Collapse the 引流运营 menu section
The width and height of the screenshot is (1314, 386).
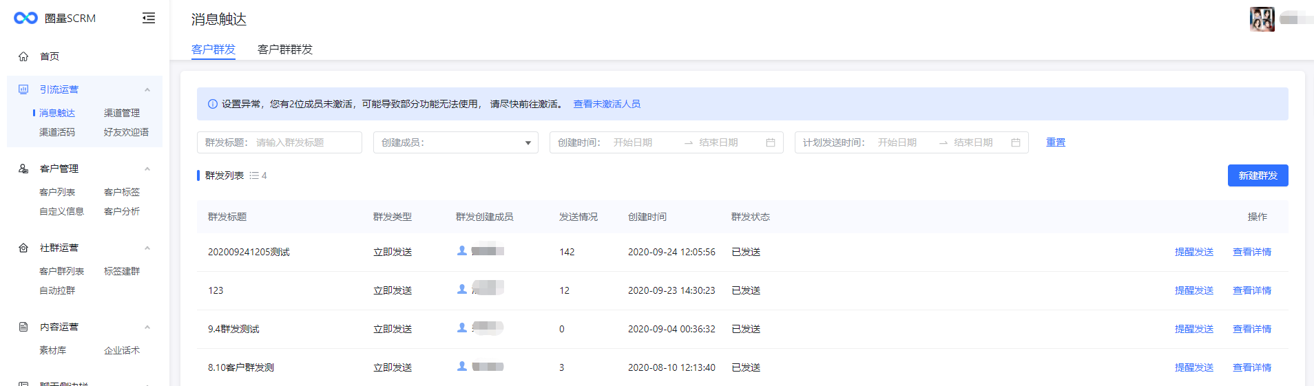pos(147,90)
